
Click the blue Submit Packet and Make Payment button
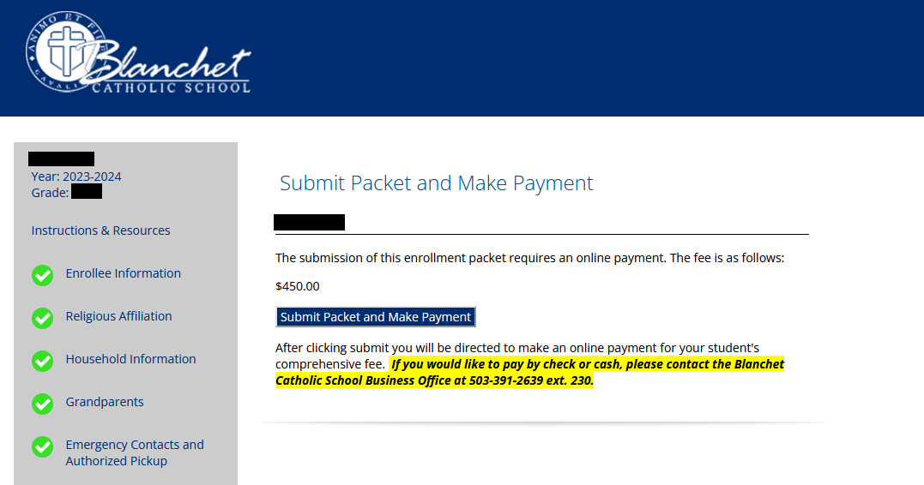[x=376, y=317]
